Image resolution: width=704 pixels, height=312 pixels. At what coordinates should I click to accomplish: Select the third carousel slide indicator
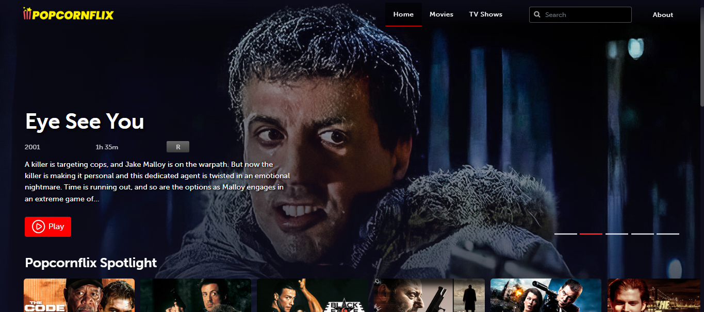click(617, 234)
